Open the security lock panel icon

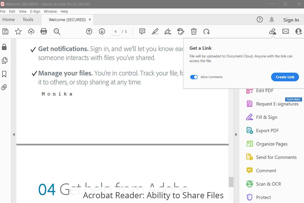pos(4,47)
